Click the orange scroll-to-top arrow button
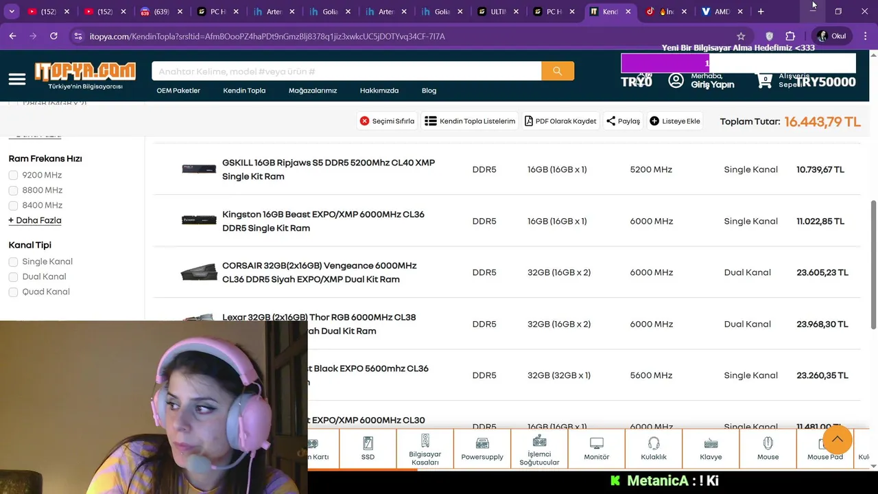Viewport: 878px width, 494px height. [x=838, y=440]
